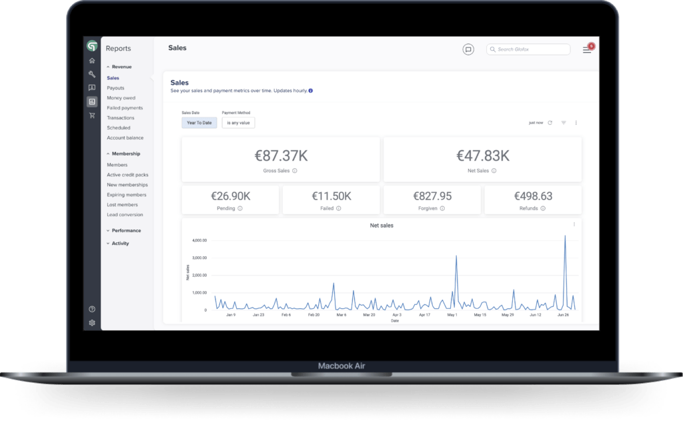
Task: Open the shopping cart sidebar icon
Action: coord(92,115)
